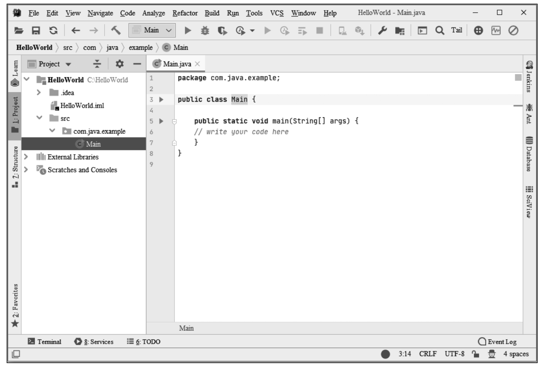Open Project tool window gear options
The width and height of the screenshot is (545, 369).
pos(119,64)
